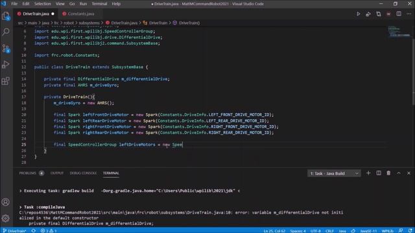Maximize the panel with up chevron

[x=399, y=173]
